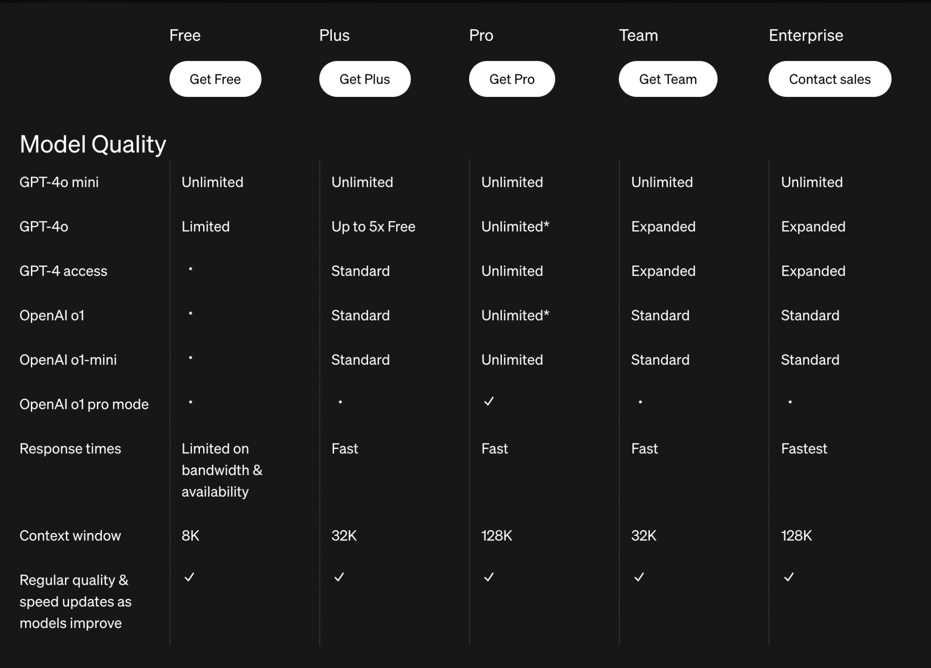931x668 pixels.
Task: Select the OpenAI o1 pro mode row label
Action: tap(84, 404)
